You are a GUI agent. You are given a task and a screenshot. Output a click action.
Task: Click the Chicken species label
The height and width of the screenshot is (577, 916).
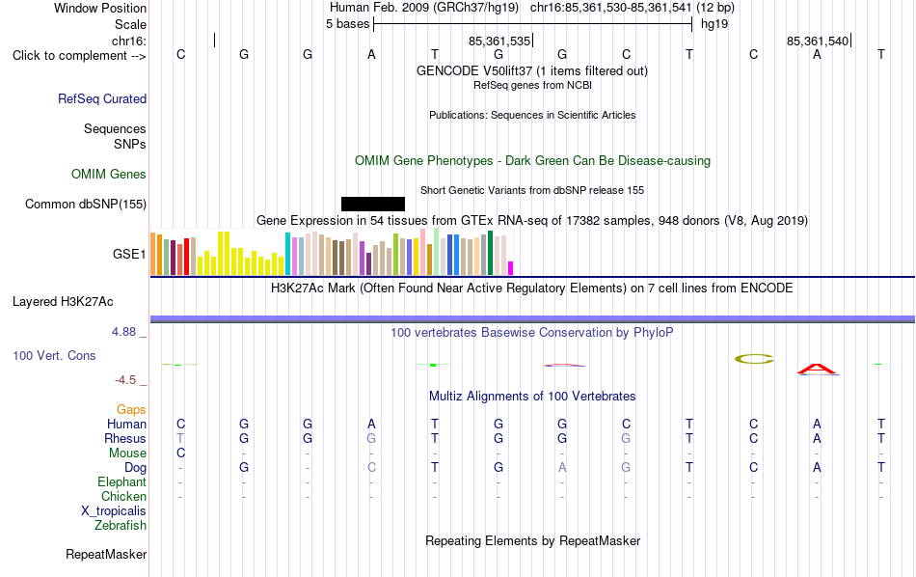pyautogui.click(x=123, y=496)
